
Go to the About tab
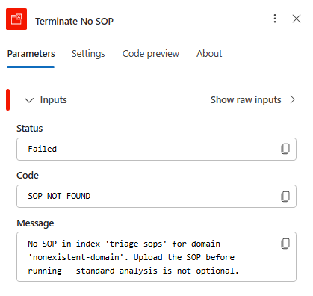click(x=209, y=54)
